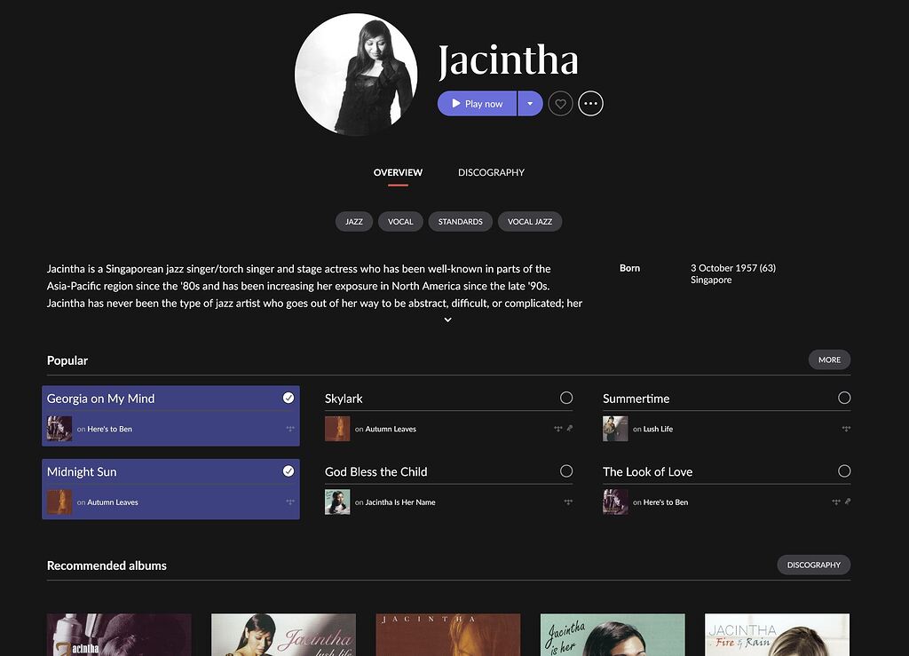Open the Lush Life album thumbnail

click(x=615, y=429)
